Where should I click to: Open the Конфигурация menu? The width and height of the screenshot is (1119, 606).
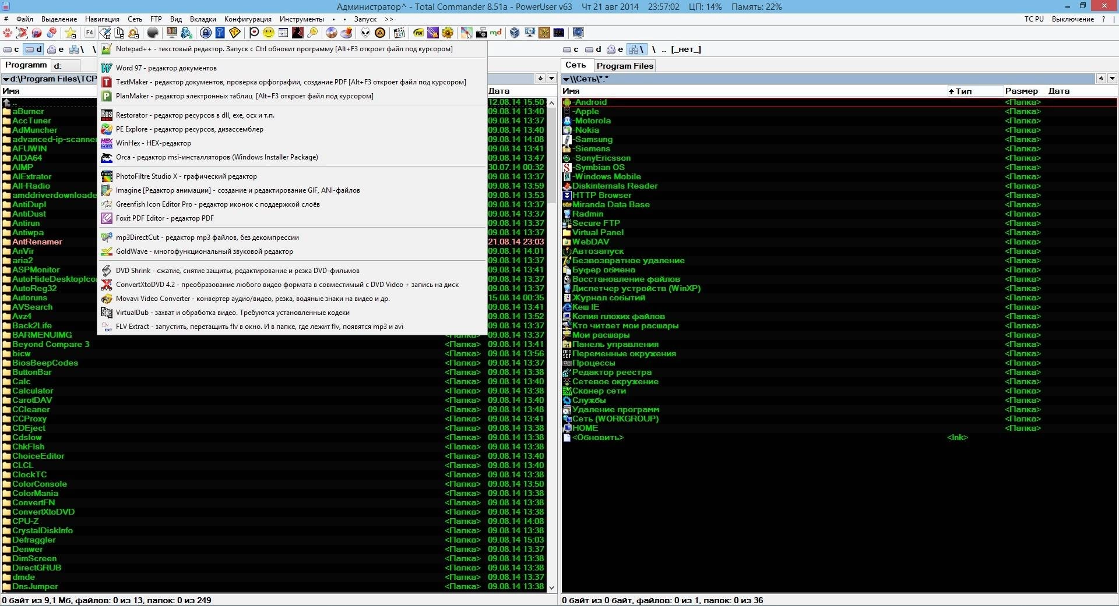pyautogui.click(x=248, y=19)
